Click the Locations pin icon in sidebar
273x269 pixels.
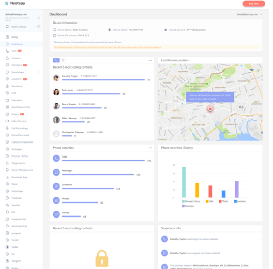(7, 79)
